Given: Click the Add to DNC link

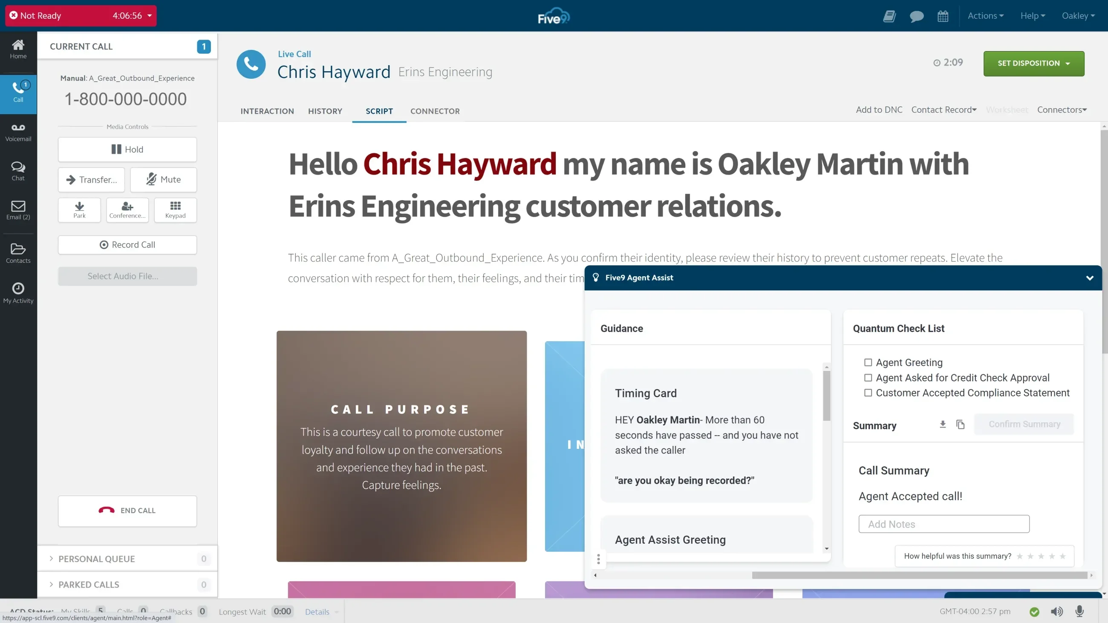Looking at the screenshot, I should click(x=879, y=109).
